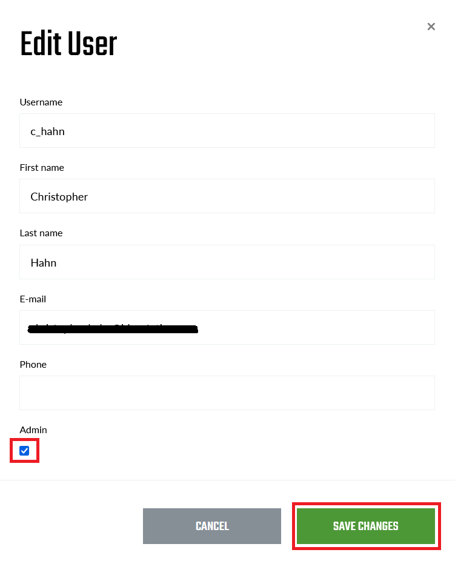
Task: Cancel editing the user
Action: (212, 526)
